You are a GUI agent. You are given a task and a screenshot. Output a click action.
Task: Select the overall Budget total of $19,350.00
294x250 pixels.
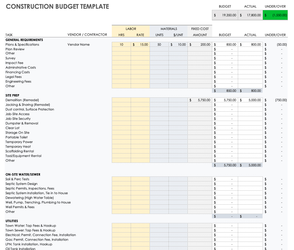pyautogui.click(x=225, y=15)
